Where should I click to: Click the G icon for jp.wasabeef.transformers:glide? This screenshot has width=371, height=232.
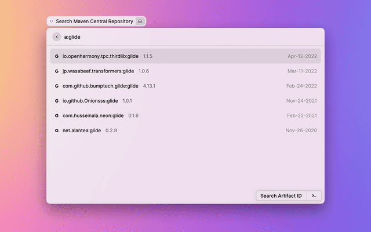(57, 71)
